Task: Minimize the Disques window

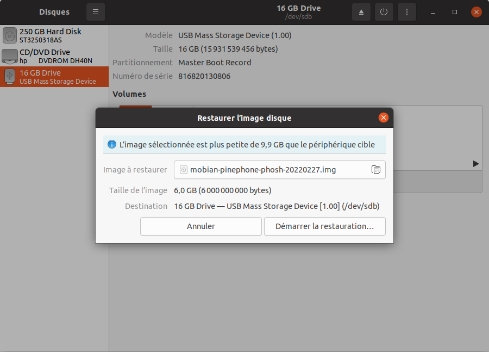Action: (x=434, y=12)
